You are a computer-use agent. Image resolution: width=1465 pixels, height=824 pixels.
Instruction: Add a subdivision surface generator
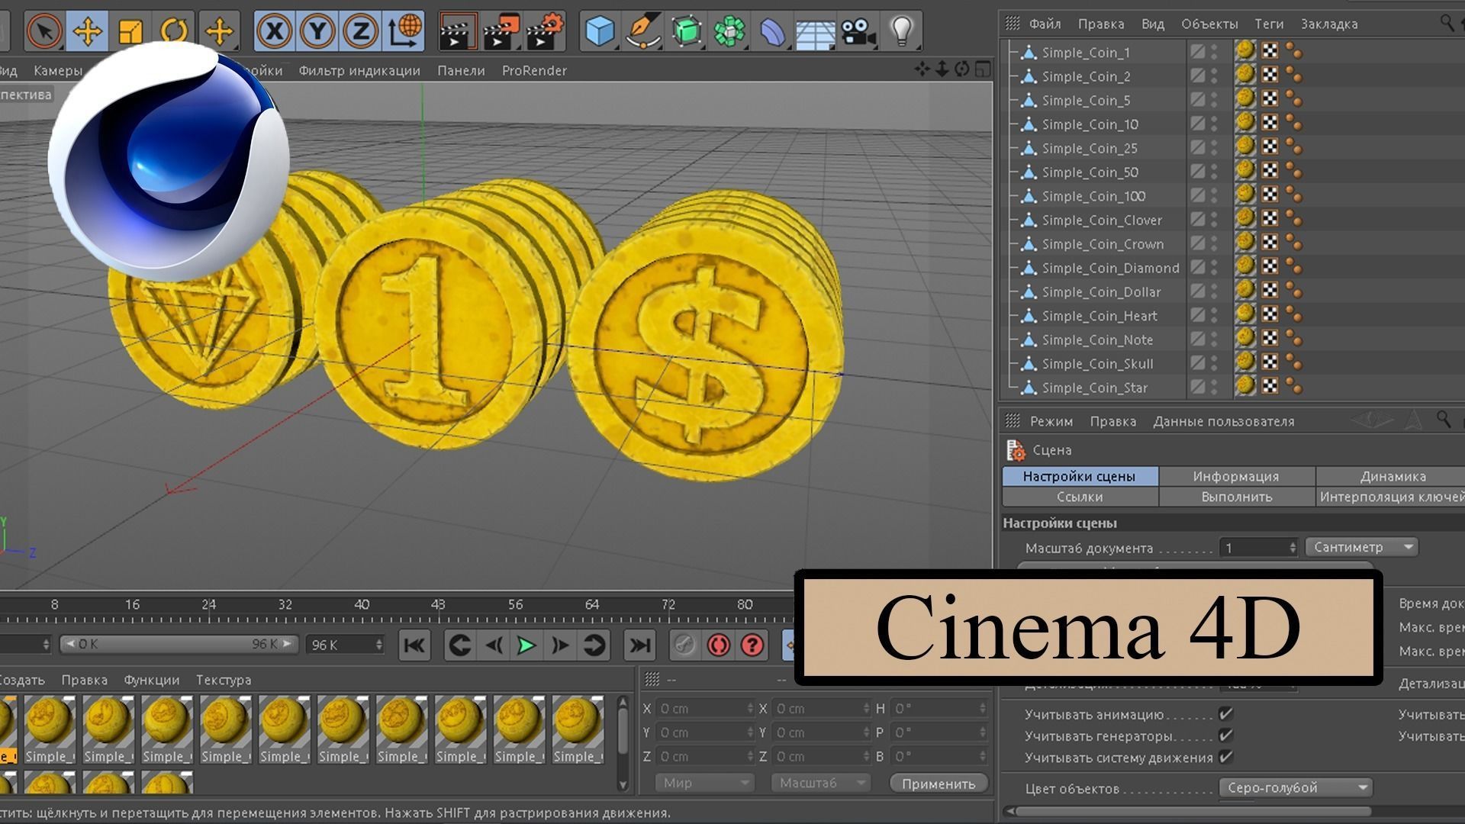coord(687,31)
